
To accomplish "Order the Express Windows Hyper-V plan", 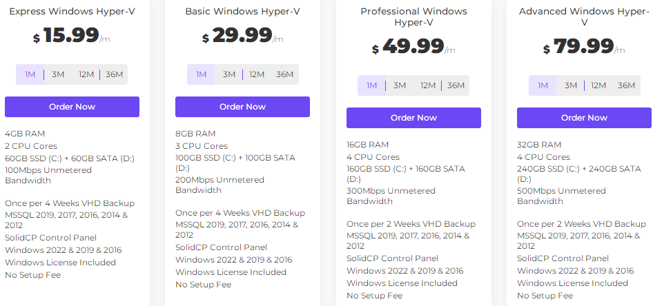I will (x=72, y=107).
